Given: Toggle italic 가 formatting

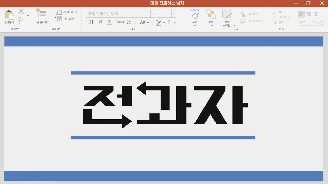Looking at the screenshot, I should (x=100, y=22).
